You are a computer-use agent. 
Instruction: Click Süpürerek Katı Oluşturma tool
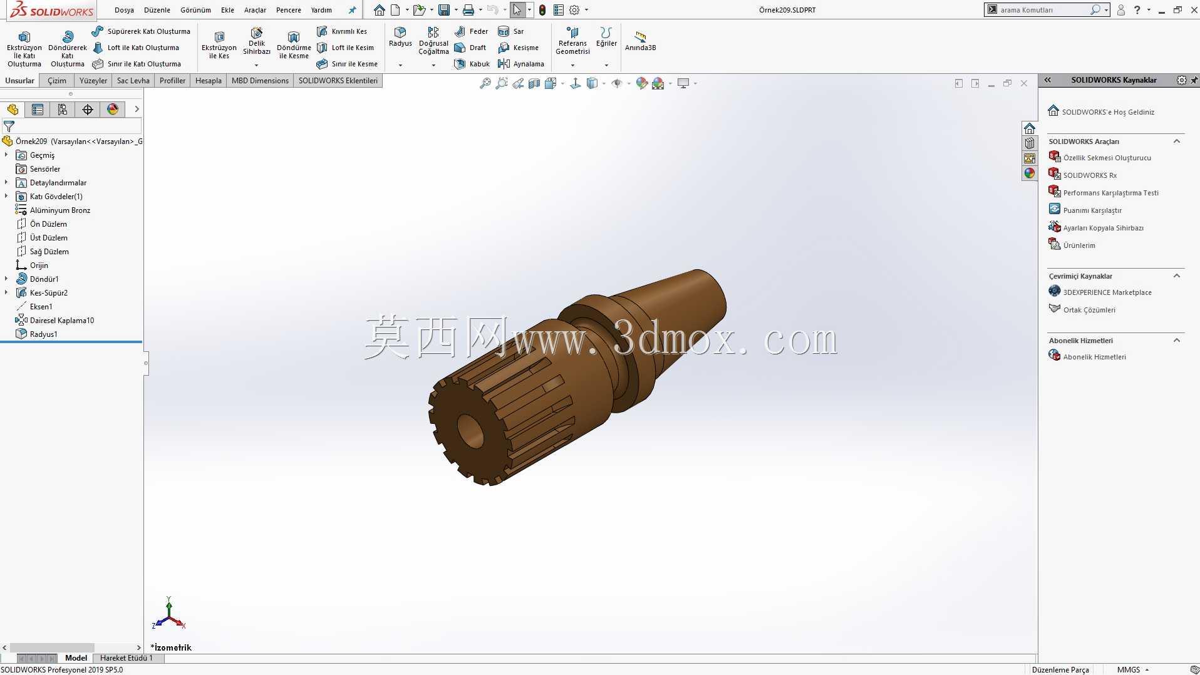(142, 31)
